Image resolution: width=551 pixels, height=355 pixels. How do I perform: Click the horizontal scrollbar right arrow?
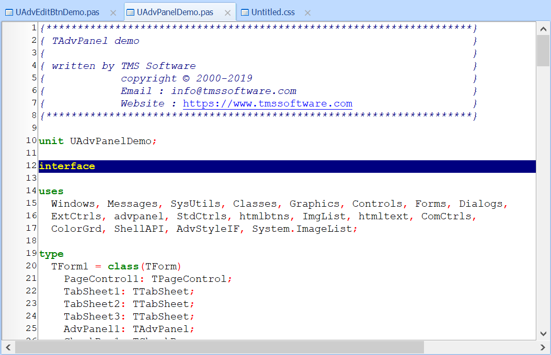click(x=542, y=347)
